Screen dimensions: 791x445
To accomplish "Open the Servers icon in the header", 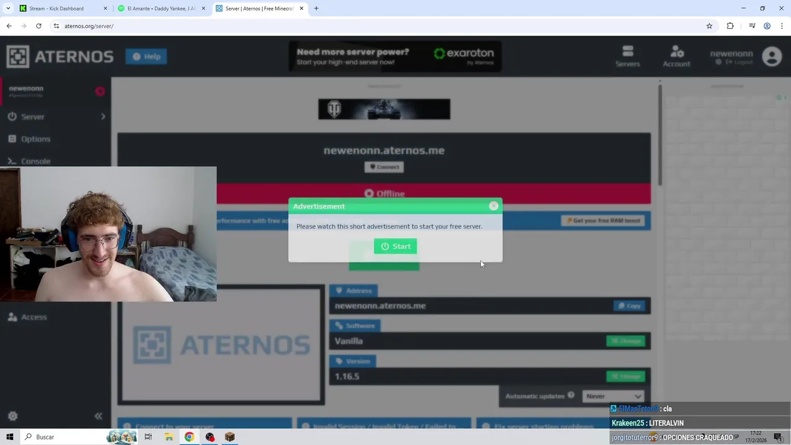I will pyautogui.click(x=627, y=56).
